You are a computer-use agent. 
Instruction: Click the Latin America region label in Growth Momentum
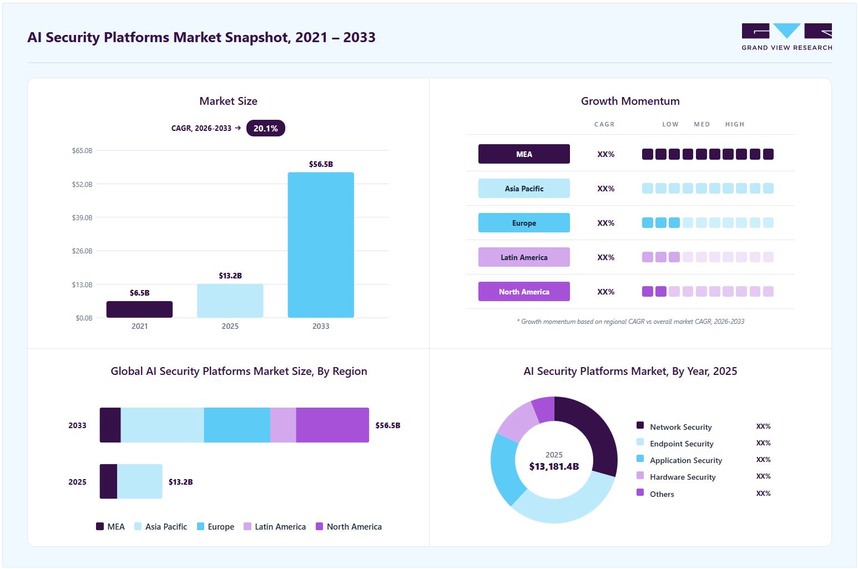[524, 257]
